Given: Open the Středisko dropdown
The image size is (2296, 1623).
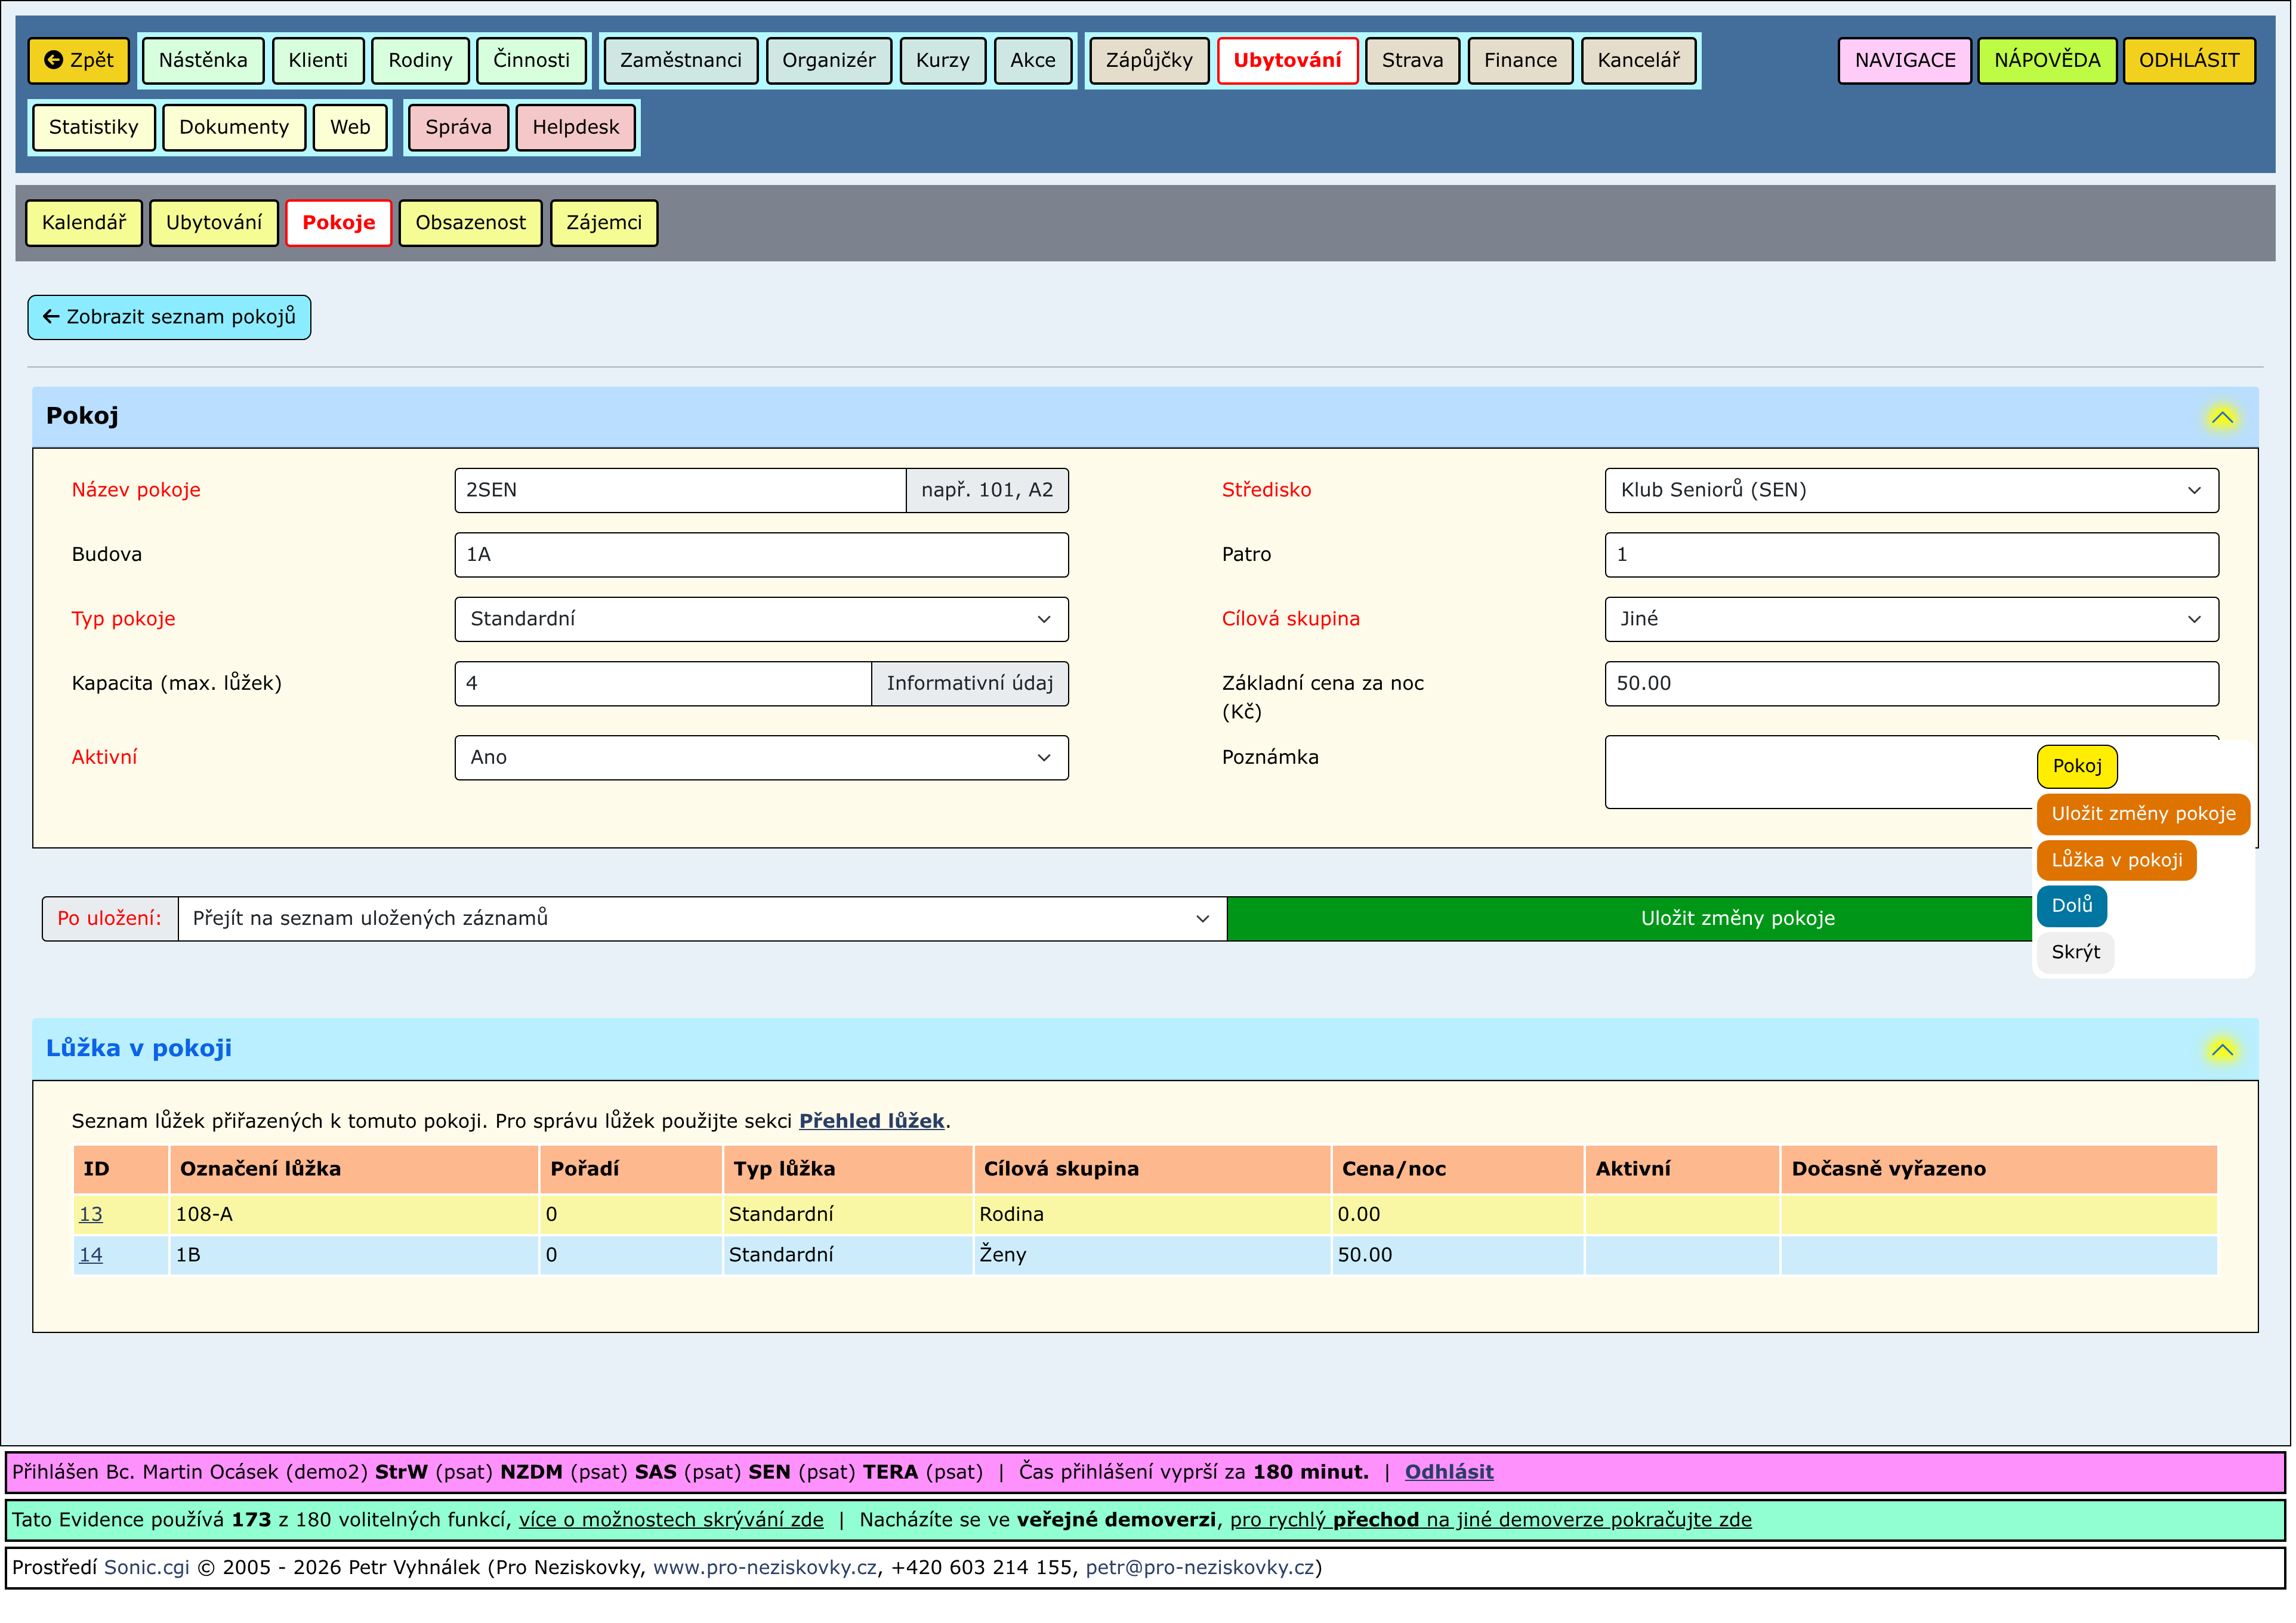Looking at the screenshot, I should [1910, 490].
